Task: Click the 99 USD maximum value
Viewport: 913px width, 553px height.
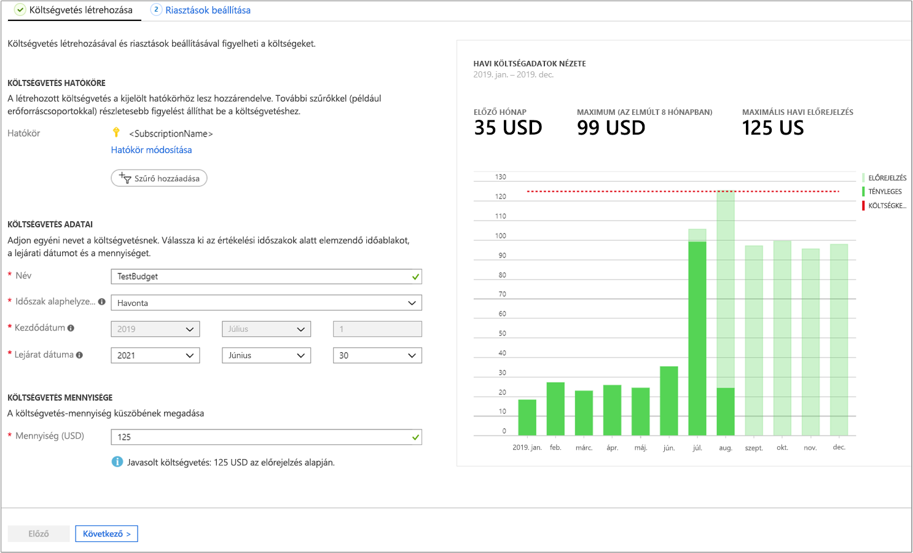Action: 611,128
